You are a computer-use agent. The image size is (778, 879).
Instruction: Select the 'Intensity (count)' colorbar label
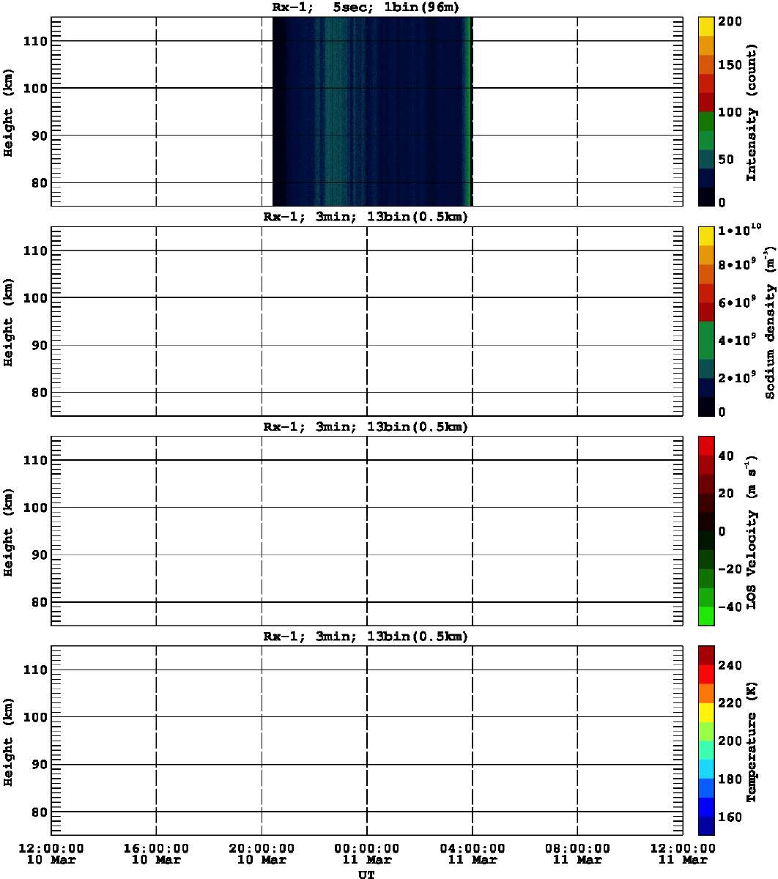click(752, 111)
